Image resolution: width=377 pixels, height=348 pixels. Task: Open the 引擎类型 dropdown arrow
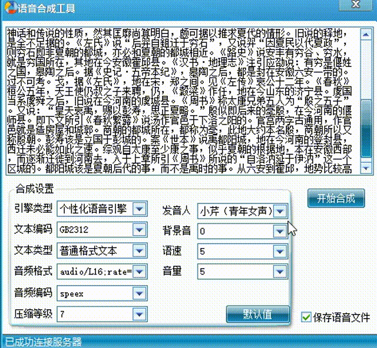(140, 209)
